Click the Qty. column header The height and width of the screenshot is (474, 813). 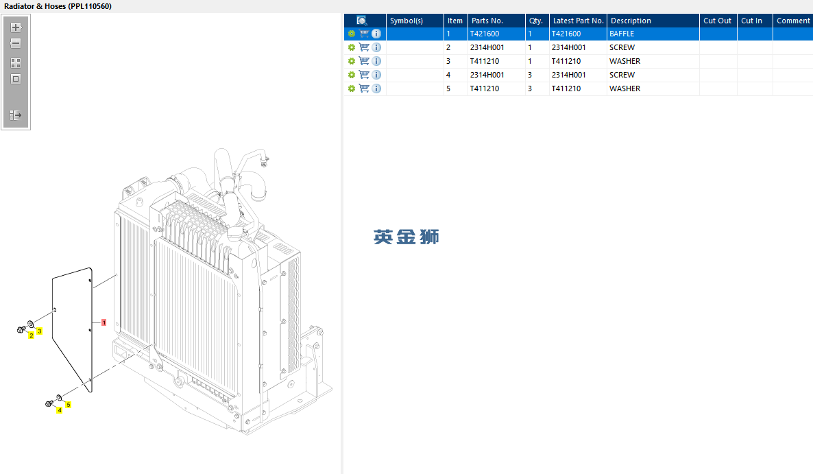click(535, 21)
